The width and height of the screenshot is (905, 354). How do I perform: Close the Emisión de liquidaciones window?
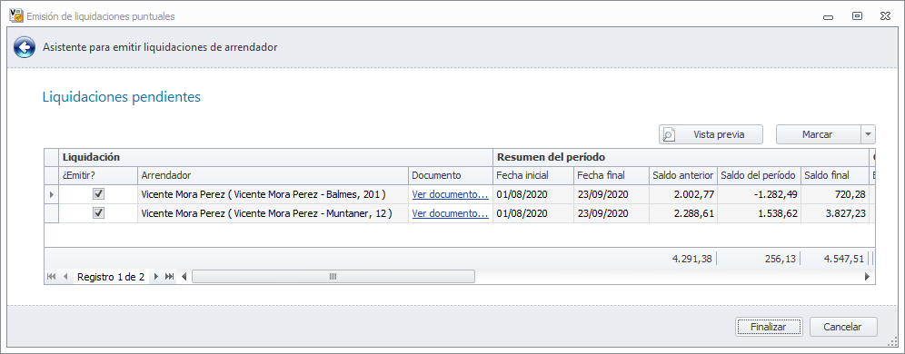tap(885, 16)
